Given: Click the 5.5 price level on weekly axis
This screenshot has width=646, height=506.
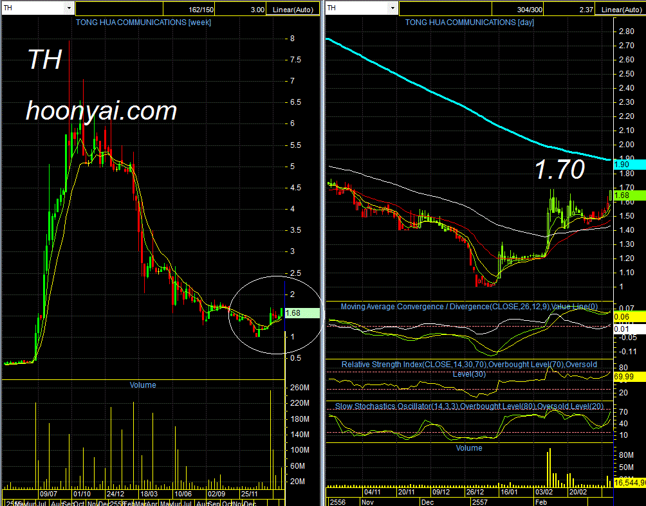Looking at the screenshot, I should pos(295,145).
